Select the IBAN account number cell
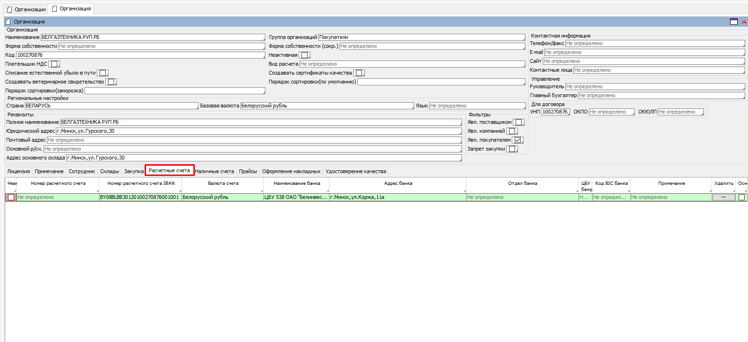This screenshot has height=342, width=748. pos(140,198)
